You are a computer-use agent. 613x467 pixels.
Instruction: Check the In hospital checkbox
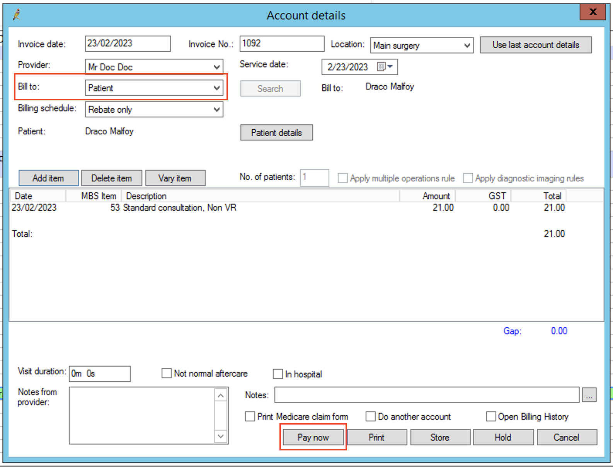(x=278, y=374)
